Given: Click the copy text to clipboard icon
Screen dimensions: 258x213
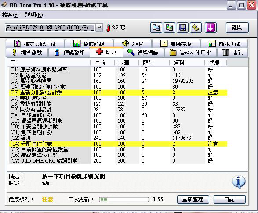Looking at the screenshot, I should 156,28.
